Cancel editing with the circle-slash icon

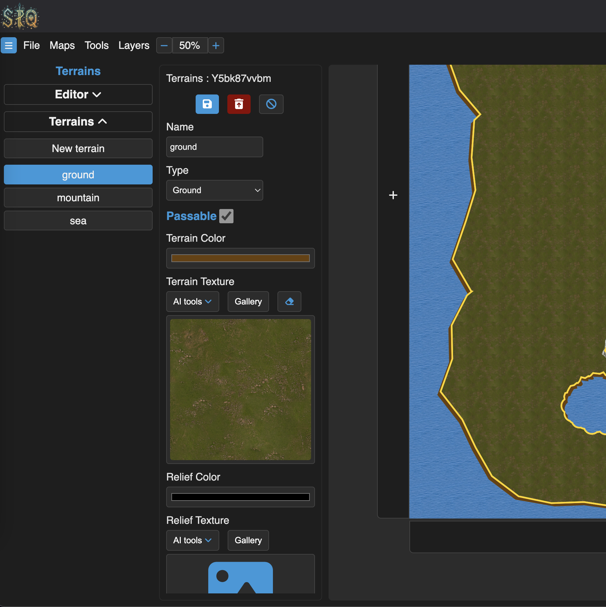click(x=271, y=104)
